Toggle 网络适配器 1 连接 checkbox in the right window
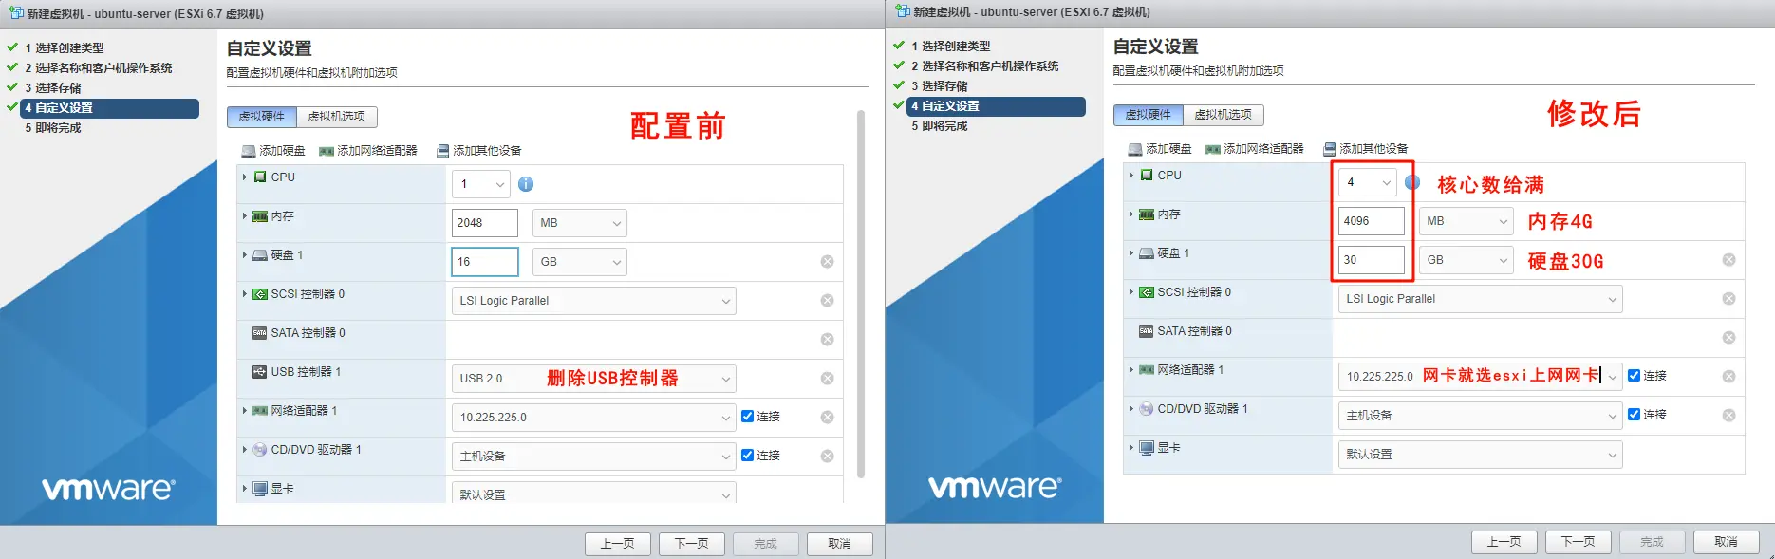 coord(1634,376)
